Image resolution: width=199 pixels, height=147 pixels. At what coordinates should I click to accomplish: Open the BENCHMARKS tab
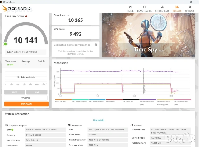144,9
